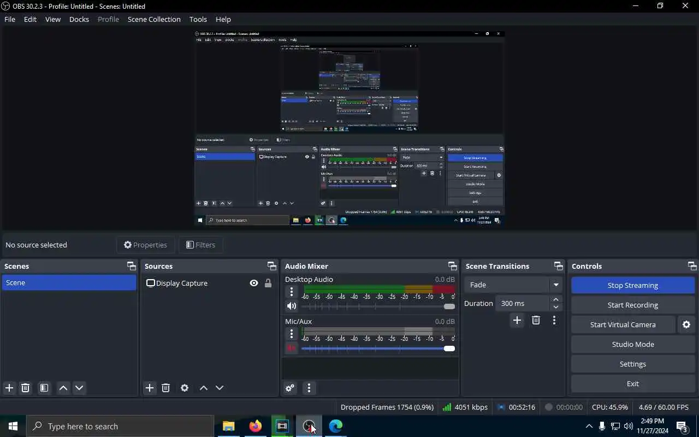699x437 pixels.
Task: Open notification center in taskbar
Action: 682,426
